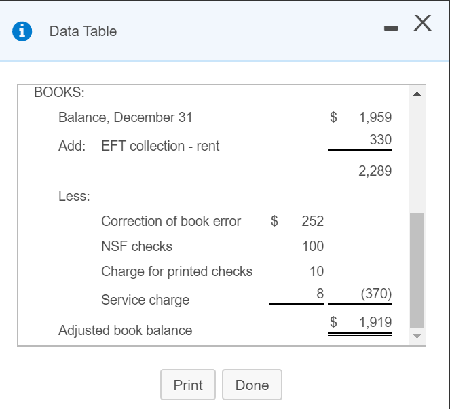Click the 'Less:' label
Image resolution: width=450 pixels, height=409 pixels.
74,196
